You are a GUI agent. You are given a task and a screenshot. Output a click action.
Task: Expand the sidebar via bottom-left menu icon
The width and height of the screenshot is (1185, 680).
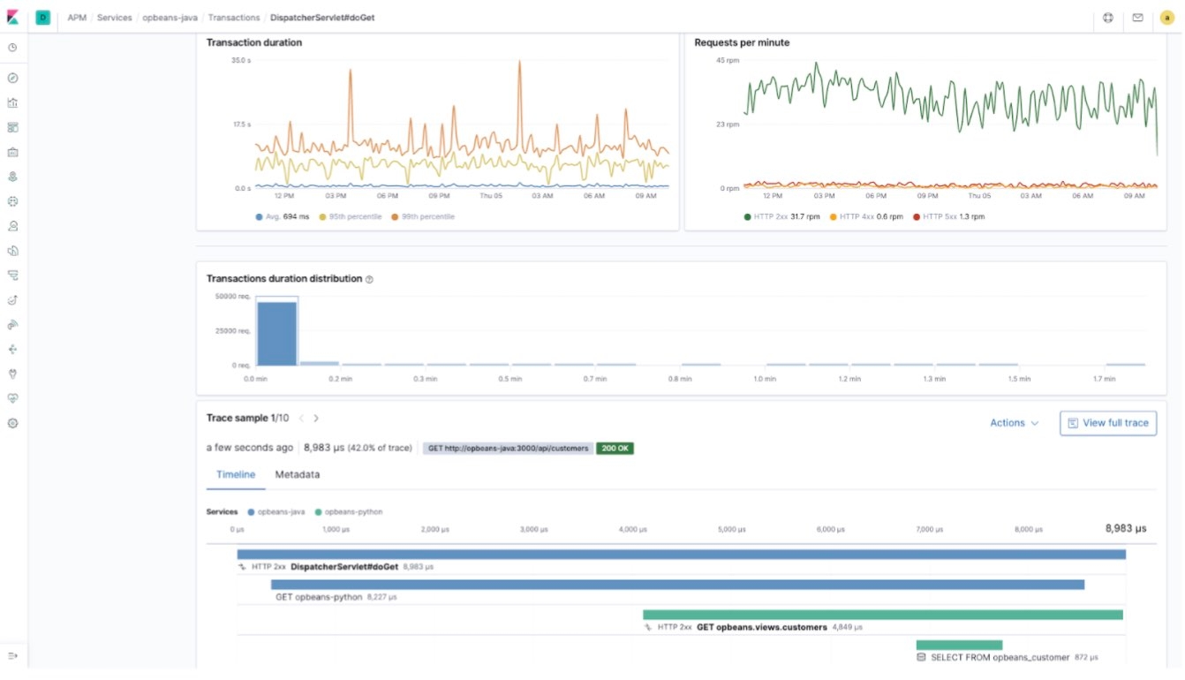13,656
